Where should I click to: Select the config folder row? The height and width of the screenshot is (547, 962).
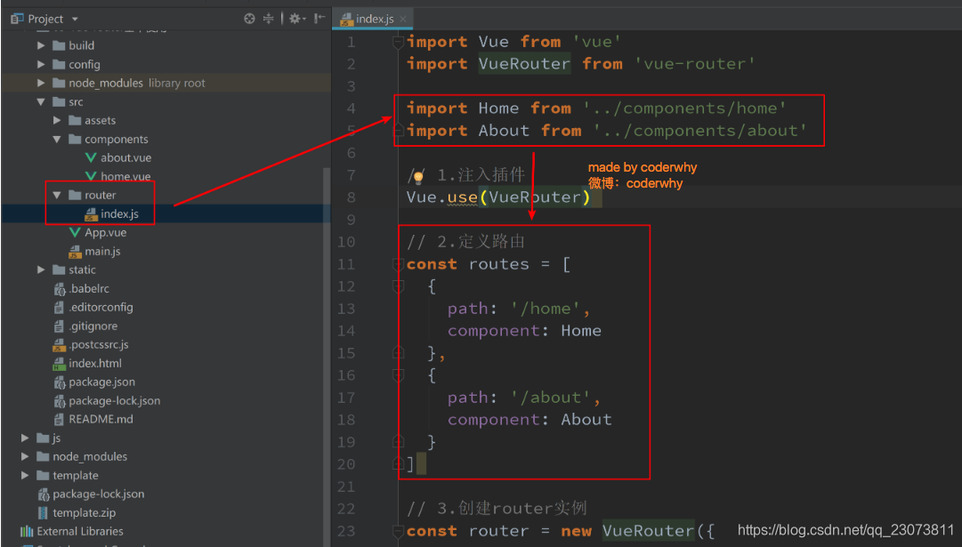pos(166,64)
